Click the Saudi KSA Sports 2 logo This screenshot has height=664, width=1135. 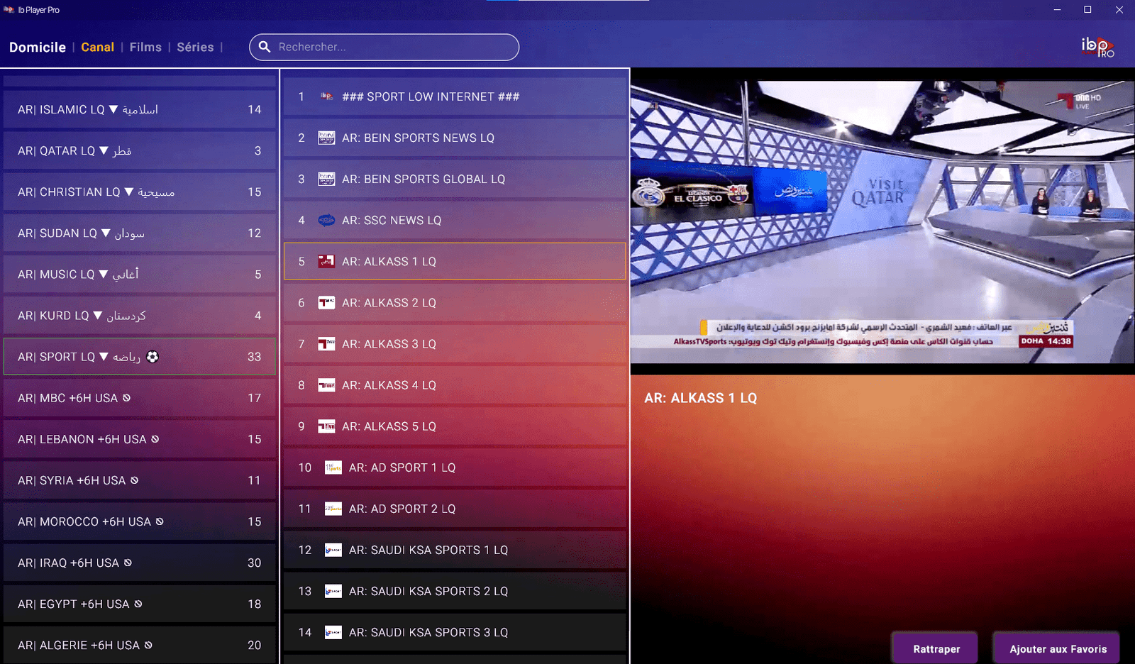(x=333, y=591)
